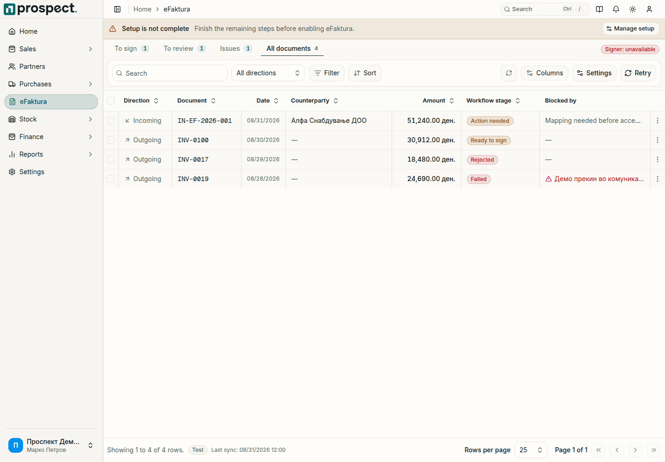
Task: Toggle the sidebar collapse icon
Action: pos(117,9)
